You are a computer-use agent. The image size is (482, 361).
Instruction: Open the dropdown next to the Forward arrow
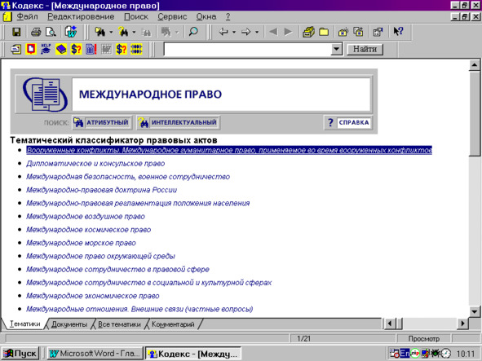coord(257,32)
